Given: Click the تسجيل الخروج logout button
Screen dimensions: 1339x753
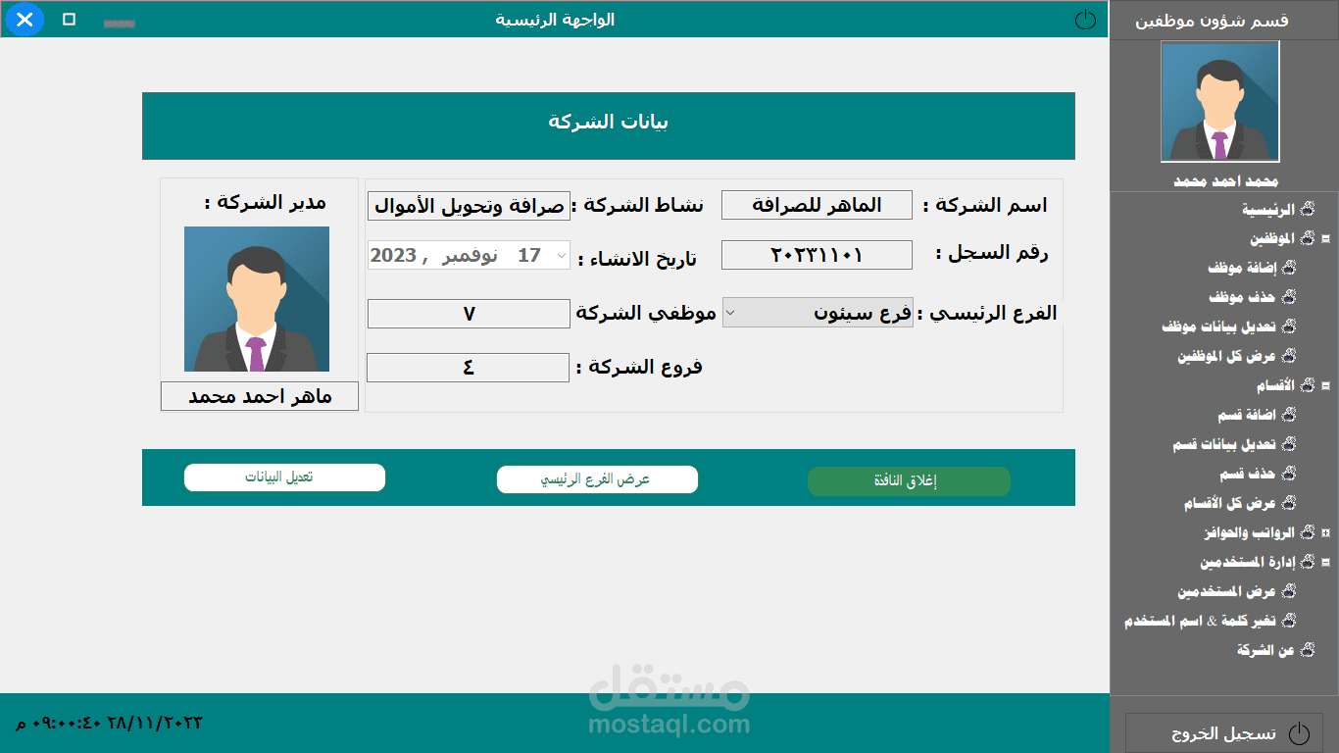Looking at the screenshot, I should tap(1224, 733).
